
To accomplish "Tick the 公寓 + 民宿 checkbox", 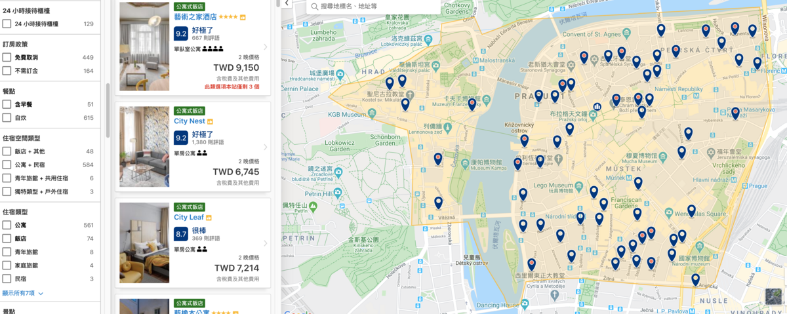I will point(7,165).
